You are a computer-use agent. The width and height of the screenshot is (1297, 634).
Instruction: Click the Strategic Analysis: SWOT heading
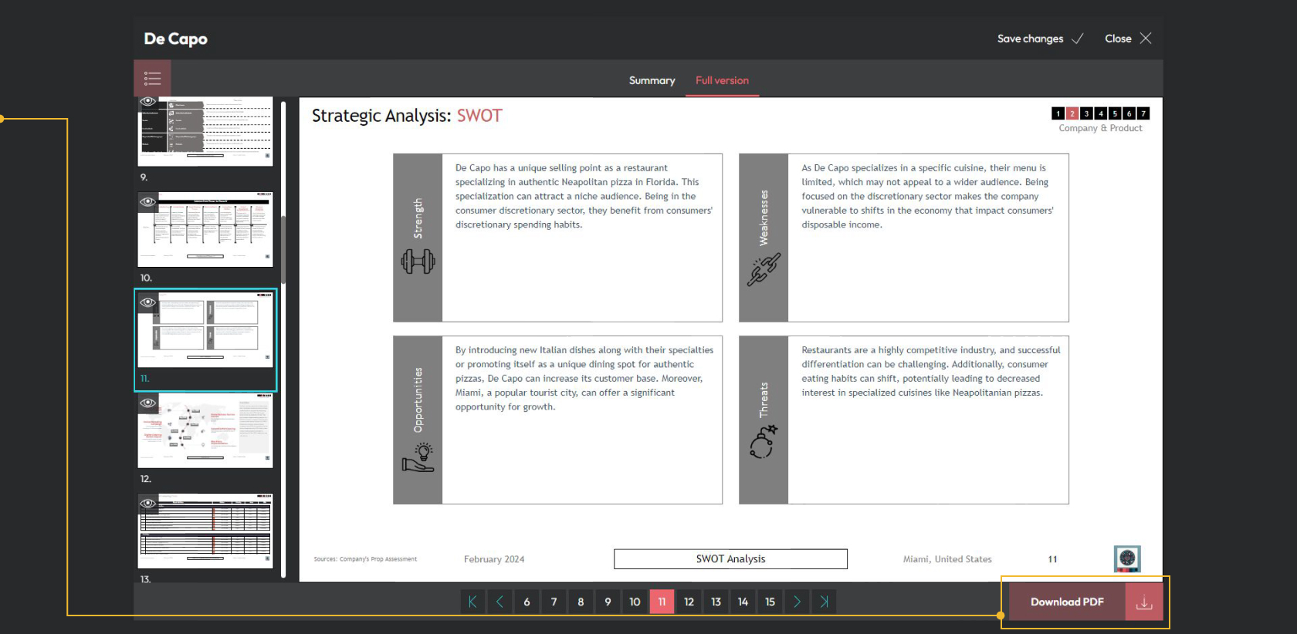pos(407,116)
